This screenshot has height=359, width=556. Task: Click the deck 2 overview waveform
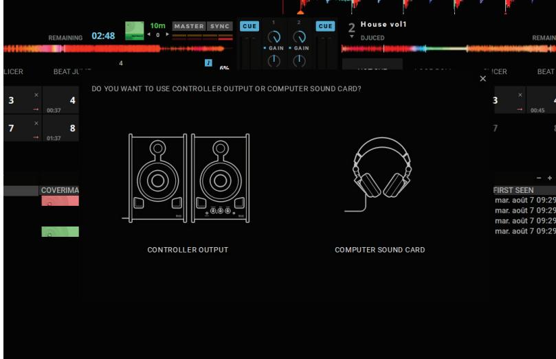coord(449,49)
